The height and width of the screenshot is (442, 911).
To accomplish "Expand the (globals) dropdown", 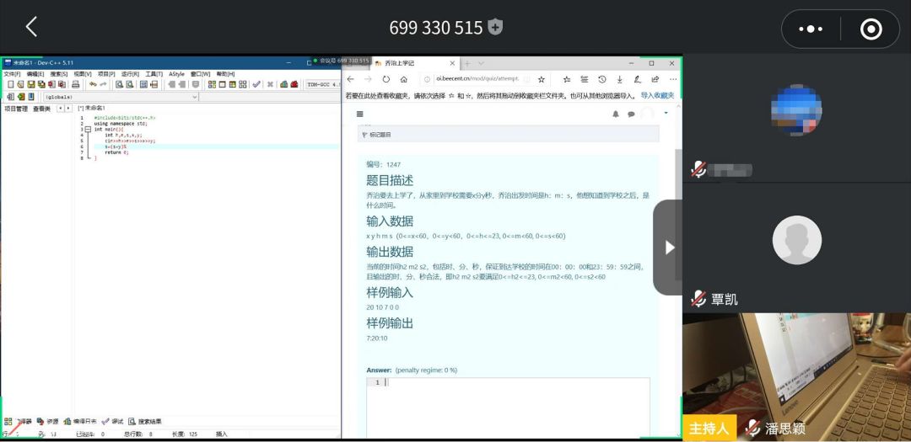I will coord(195,97).
